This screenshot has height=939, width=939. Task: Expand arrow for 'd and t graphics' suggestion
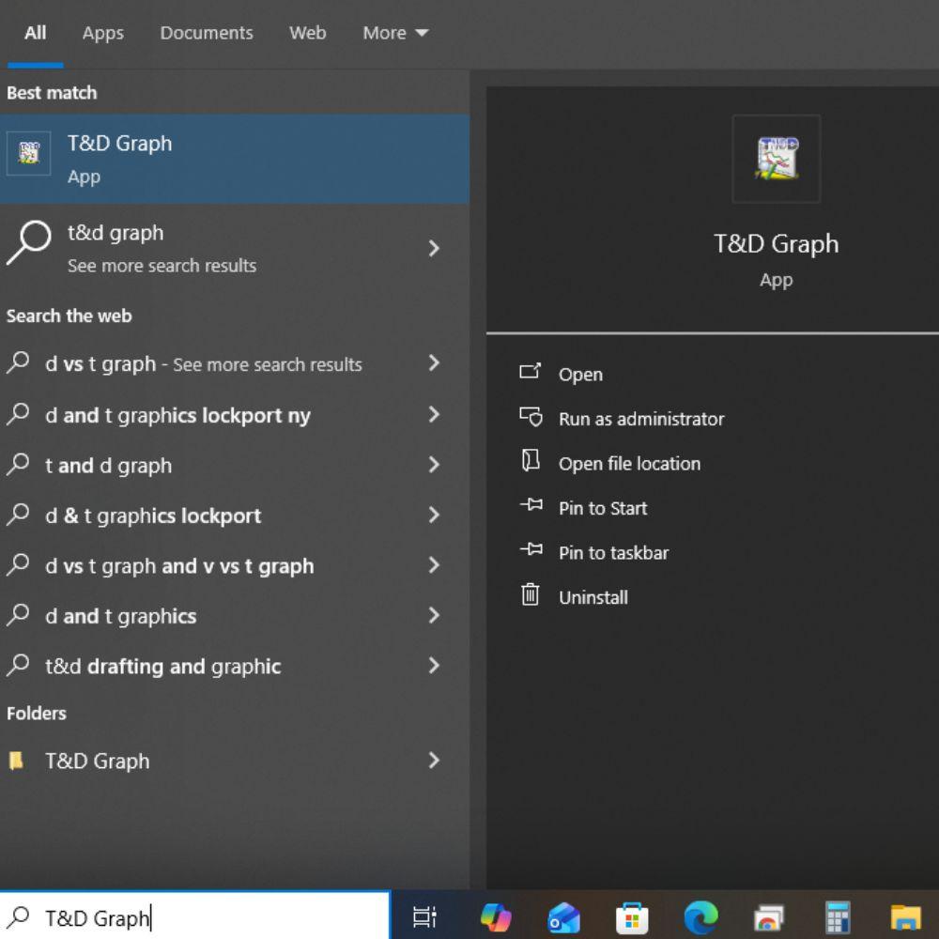click(434, 616)
